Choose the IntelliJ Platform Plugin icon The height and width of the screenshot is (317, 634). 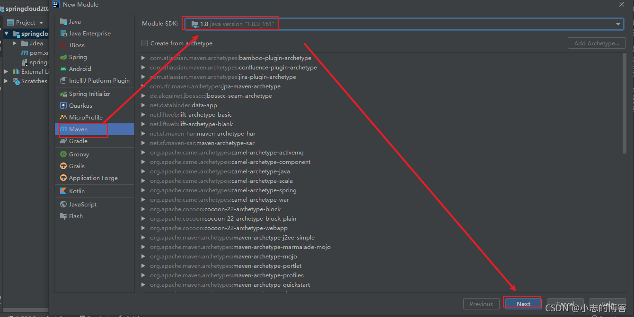coord(63,81)
